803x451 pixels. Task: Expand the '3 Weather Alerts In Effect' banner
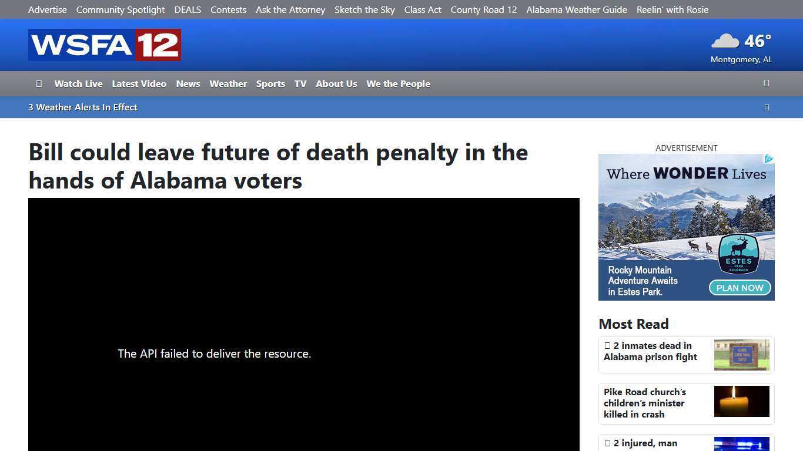(x=767, y=107)
